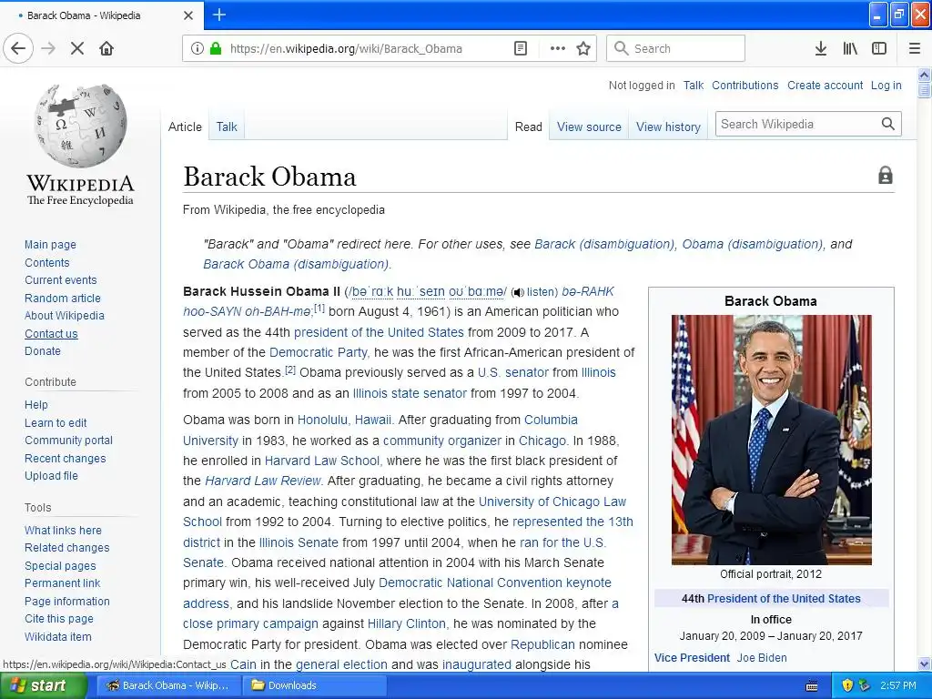932x699 pixels.
Task: Click the scrollbar up arrow
Action: pyautogui.click(x=925, y=76)
